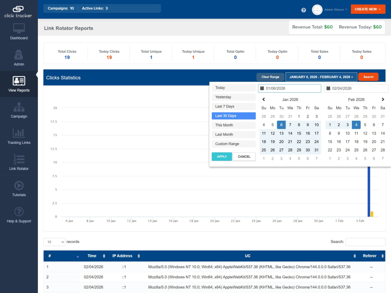This screenshot has width=391, height=293.
Task: Click the Today Clicks stat
Action: pyautogui.click(x=109, y=55)
